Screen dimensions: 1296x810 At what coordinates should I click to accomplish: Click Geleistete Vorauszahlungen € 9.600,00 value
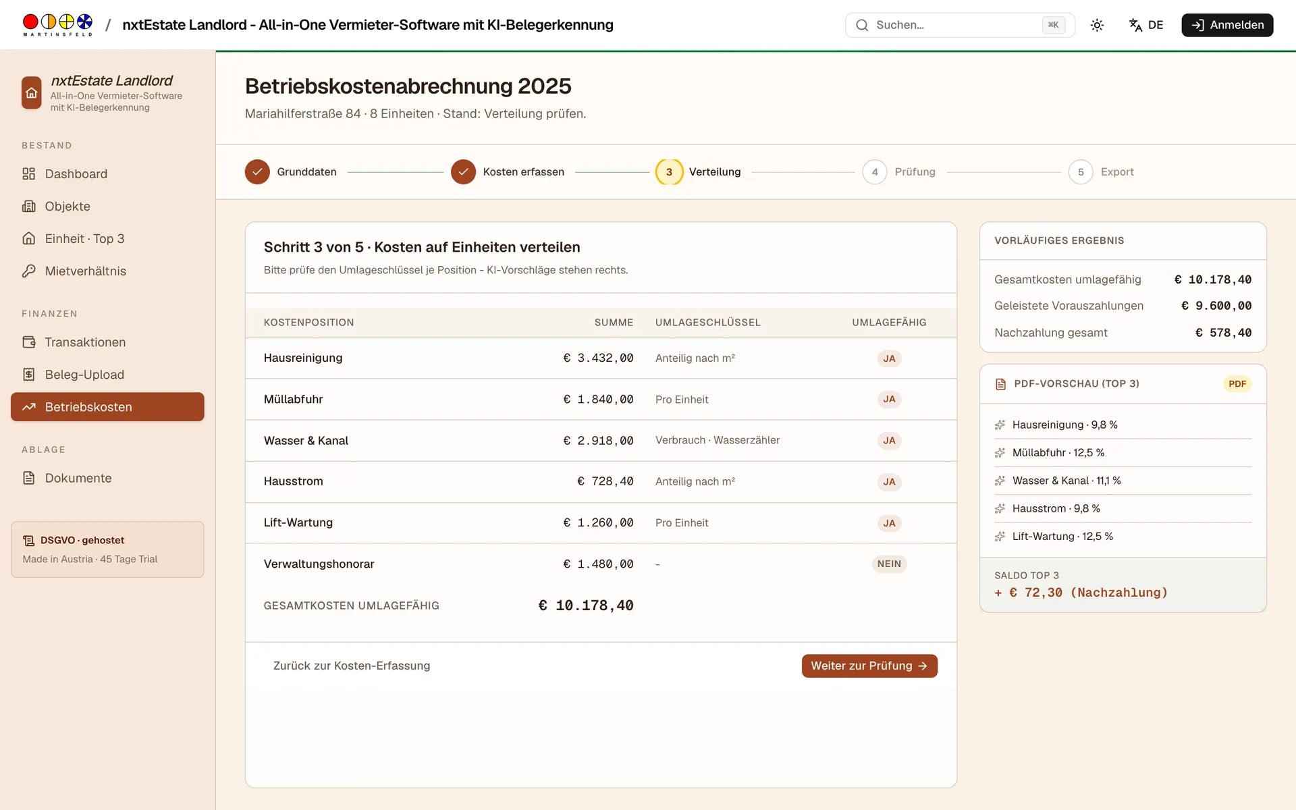click(x=1216, y=306)
